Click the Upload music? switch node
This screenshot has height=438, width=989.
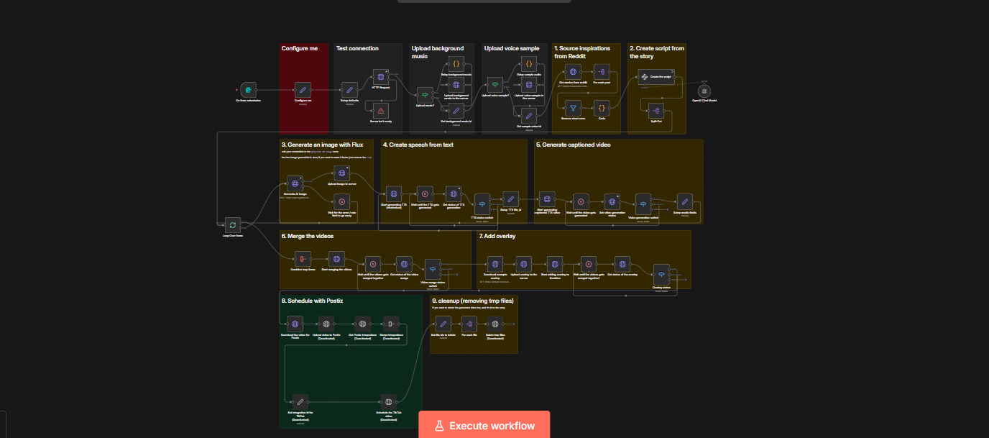click(x=425, y=95)
